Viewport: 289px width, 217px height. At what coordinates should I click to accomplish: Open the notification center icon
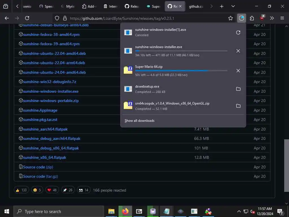coord(280,211)
